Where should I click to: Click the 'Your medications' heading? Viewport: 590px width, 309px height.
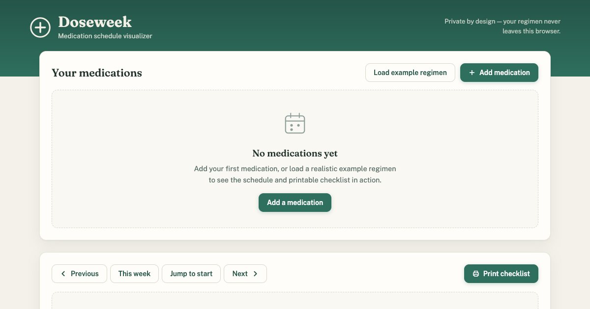97,73
